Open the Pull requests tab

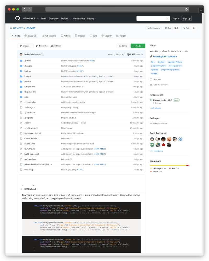click(49, 36)
